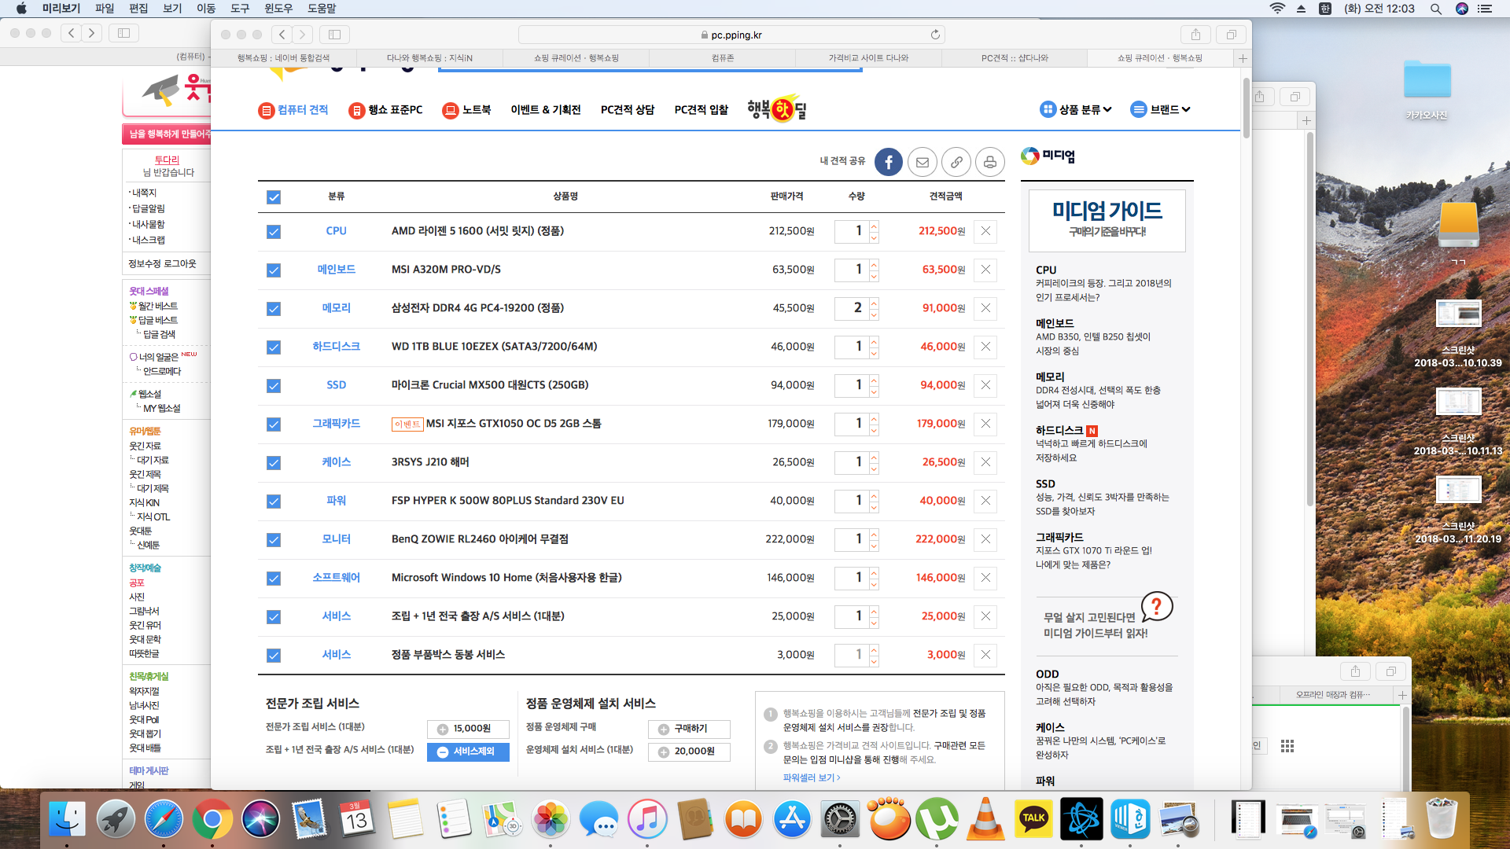The height and width of the screenshot is (849, 1510).
Task: Open Finder from the Dock
Action: 67,820
